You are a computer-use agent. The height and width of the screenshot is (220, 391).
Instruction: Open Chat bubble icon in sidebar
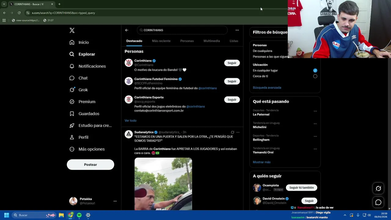point(72,78)
